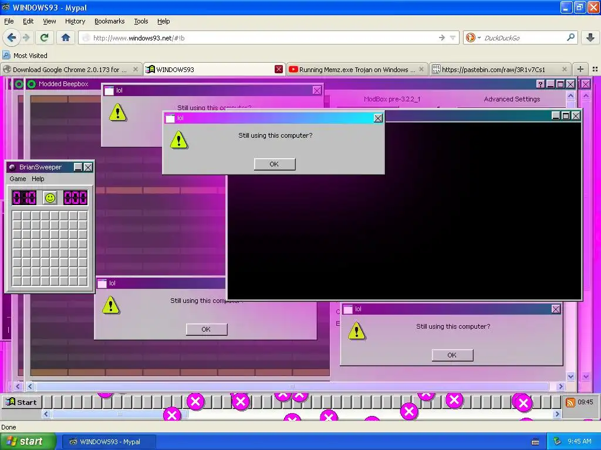Click the help question mark in Modded Beepbox window
This screenshot has height=450, width=601.
tap(541, 84)
